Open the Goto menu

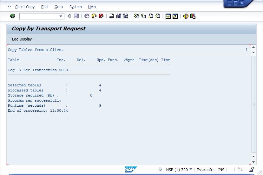tap(58, 7)
